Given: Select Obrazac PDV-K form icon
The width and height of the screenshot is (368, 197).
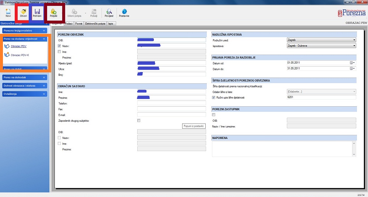Looking at the screenshot, I should [x=6, y=55].
